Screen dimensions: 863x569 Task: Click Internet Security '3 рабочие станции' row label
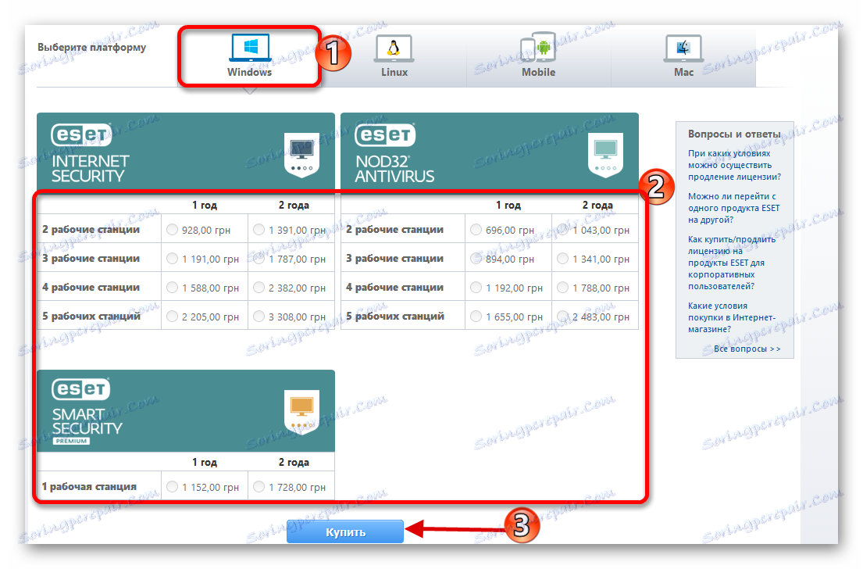coord(91,259)
